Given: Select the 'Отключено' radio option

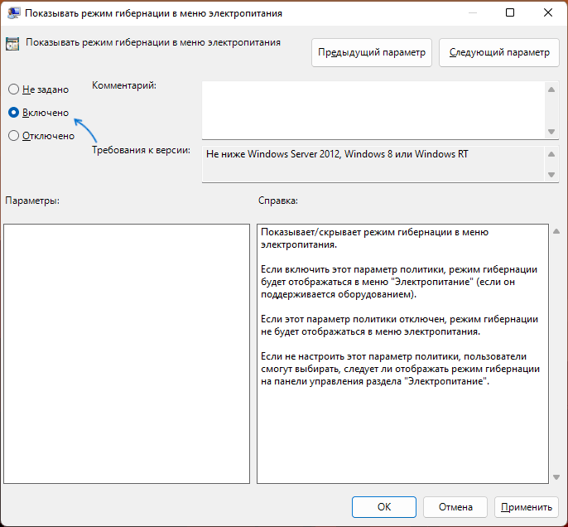Looking at the screenshot, I should pos(13,136).
